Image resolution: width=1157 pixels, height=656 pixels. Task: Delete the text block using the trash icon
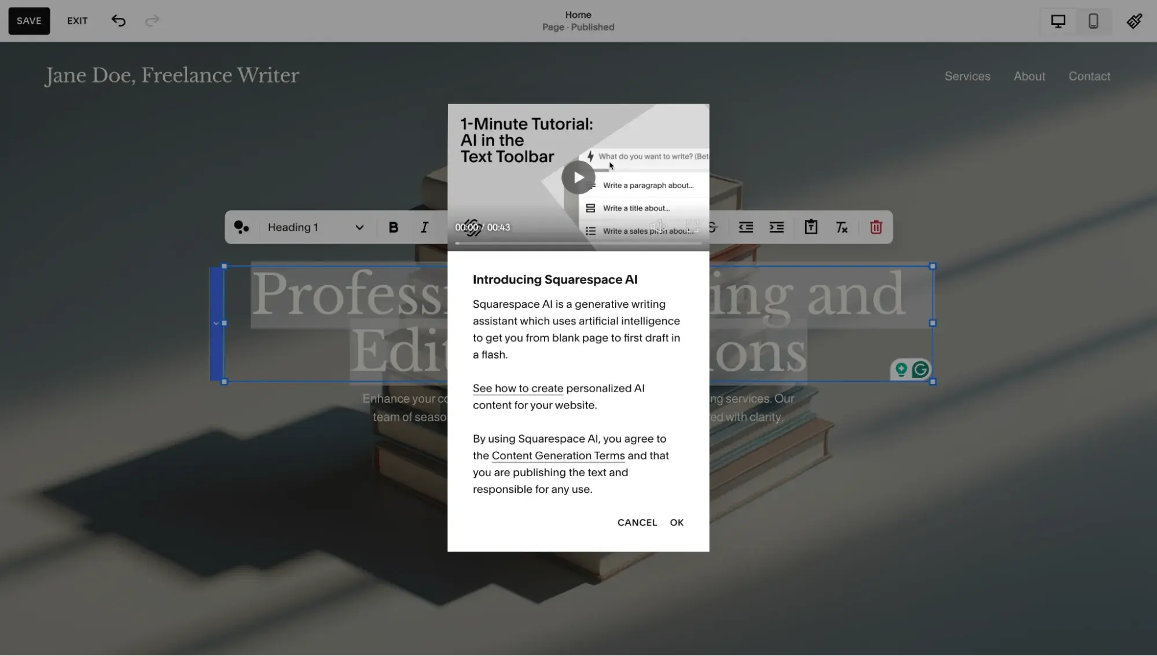click(x=876, y=227)
